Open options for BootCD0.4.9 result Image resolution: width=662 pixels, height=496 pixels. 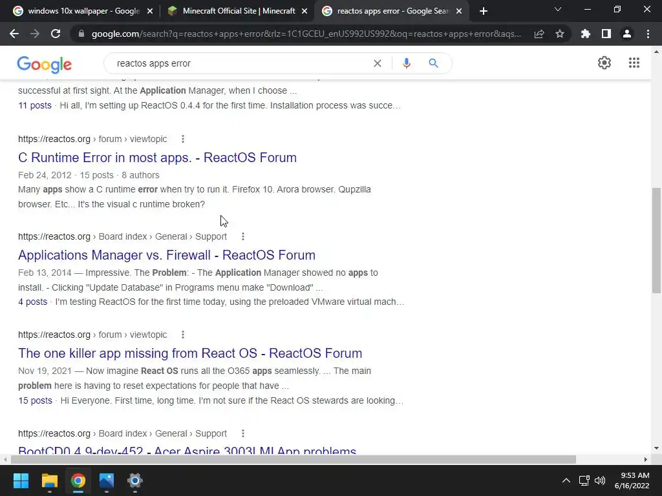[x=243, y=433]
